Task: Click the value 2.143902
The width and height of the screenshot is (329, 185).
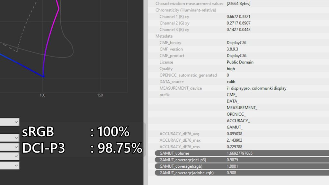Action: (234, 140)
